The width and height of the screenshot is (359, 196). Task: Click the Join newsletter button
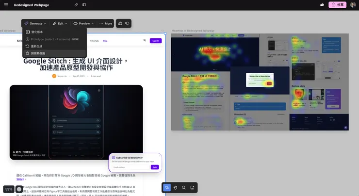tap(155, 167)
